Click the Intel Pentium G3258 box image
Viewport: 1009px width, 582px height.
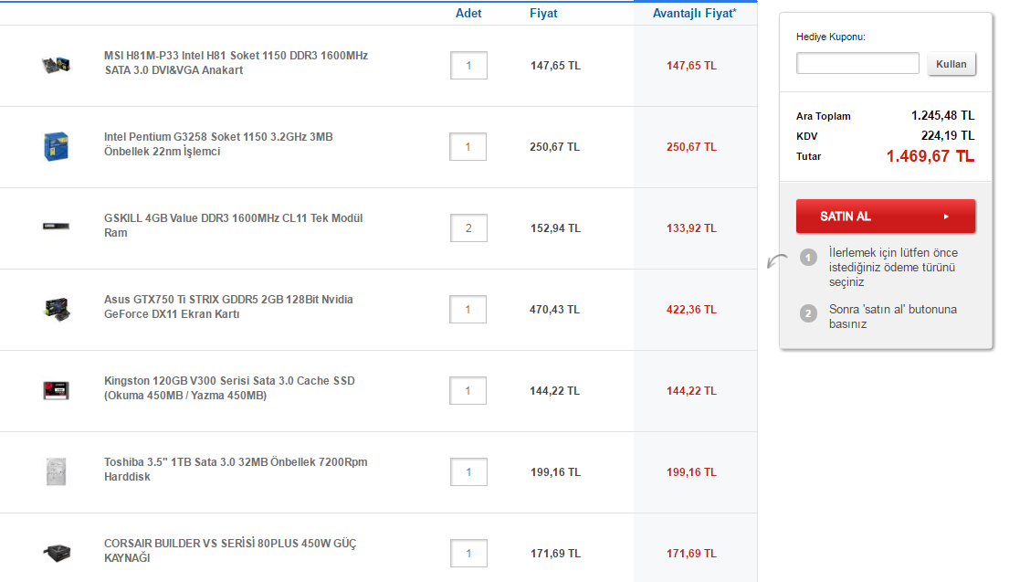point(56,146)
